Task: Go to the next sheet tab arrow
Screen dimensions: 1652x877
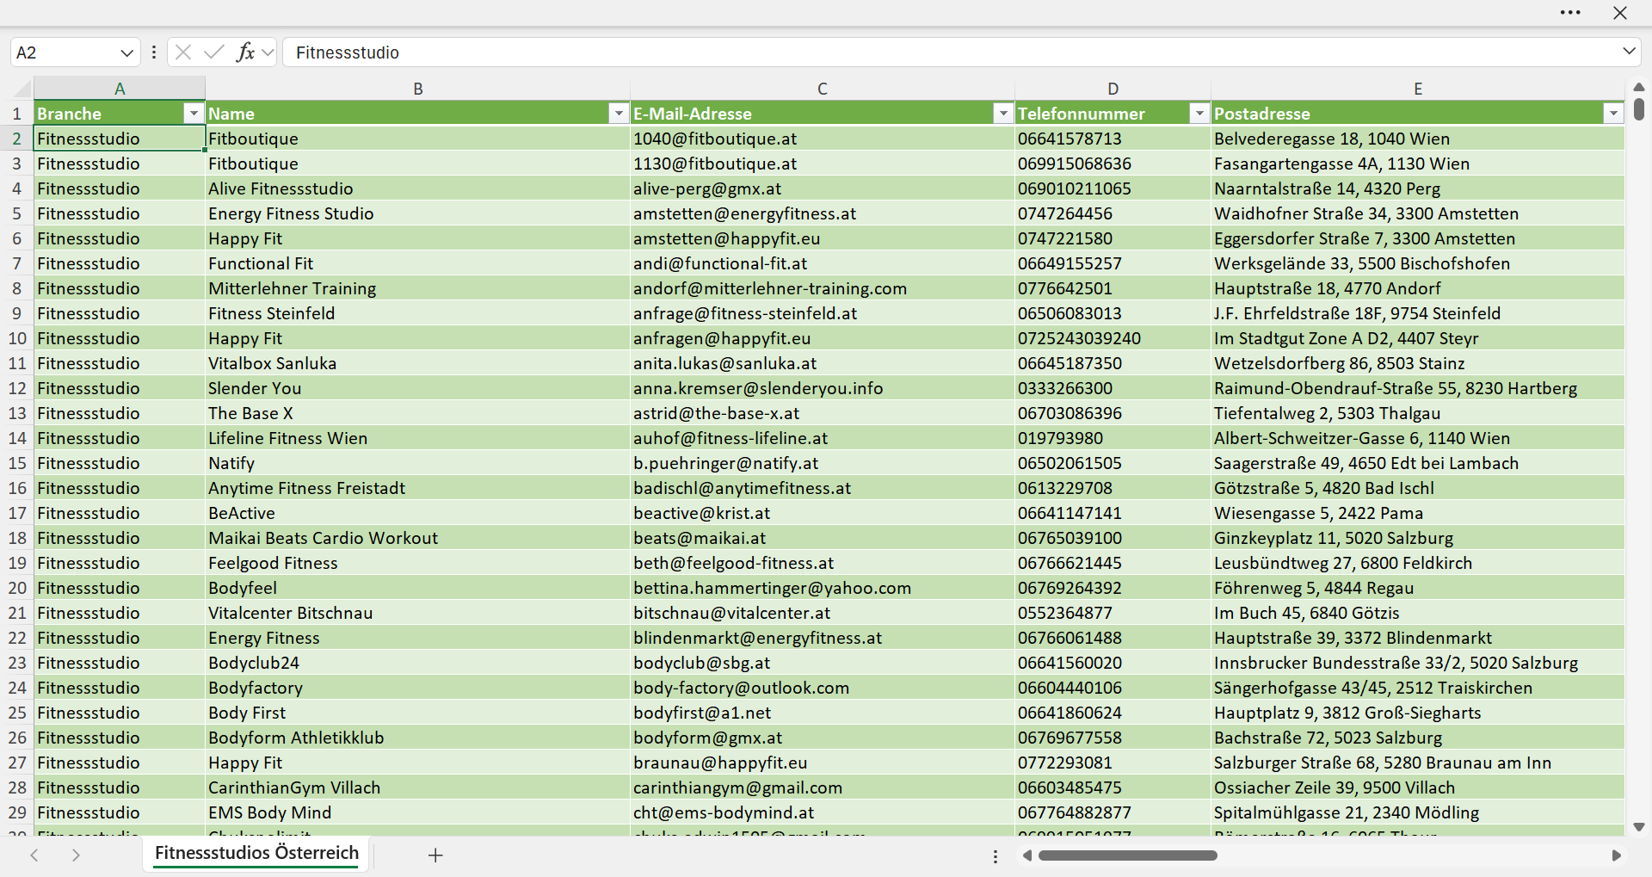Action: [76, 855]
